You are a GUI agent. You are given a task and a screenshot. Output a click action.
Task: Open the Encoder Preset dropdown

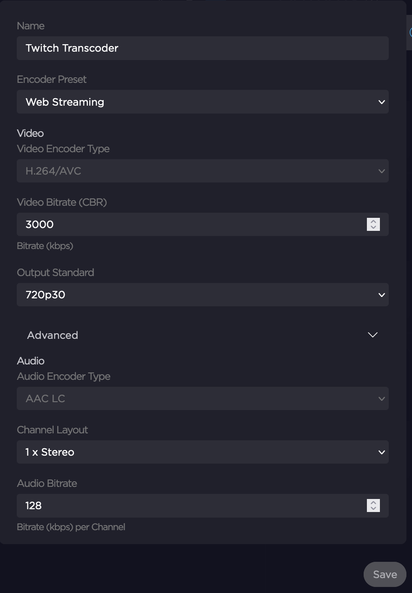tap(203, 101)
